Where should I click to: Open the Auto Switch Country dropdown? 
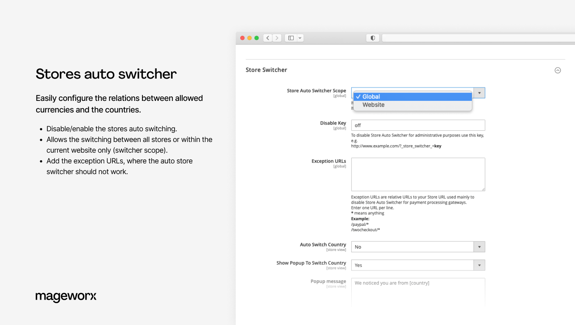click(x=479, y=246)
